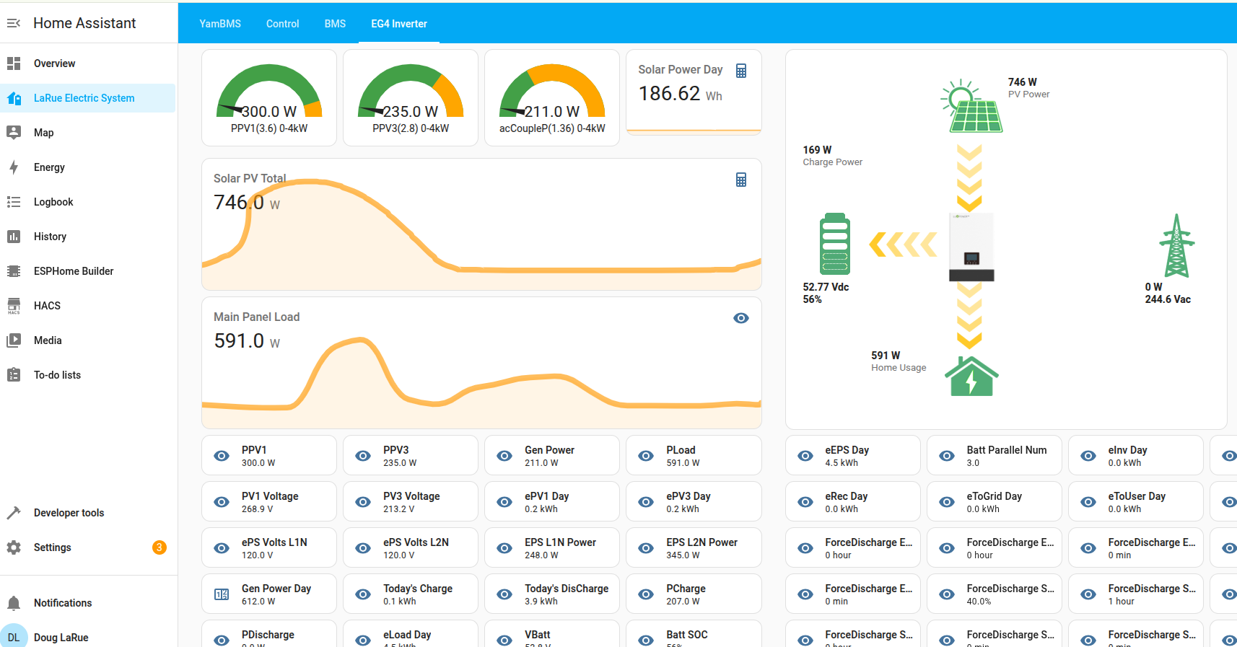The height and width of the screenshot is (647, 1237).
Task: Open the 1 hour ForceDischarge entity
Action: coord(1136,594)
